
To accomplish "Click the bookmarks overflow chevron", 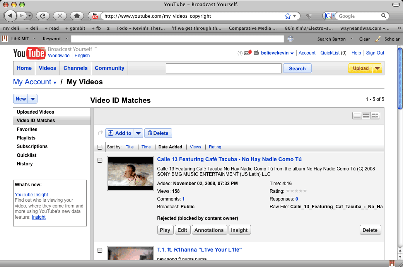I will tap(399, 28).
